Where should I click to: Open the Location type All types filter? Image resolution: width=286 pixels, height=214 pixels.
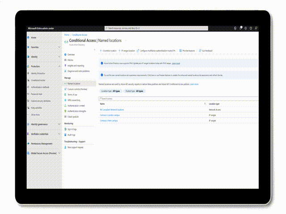[x=110, y=91]
